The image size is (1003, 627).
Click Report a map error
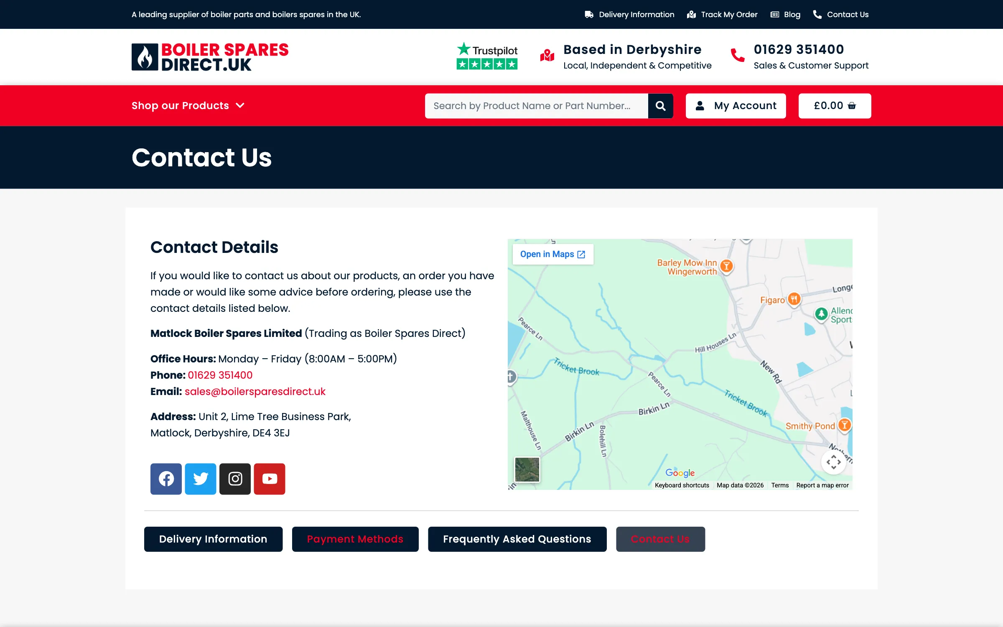(822, 485)
